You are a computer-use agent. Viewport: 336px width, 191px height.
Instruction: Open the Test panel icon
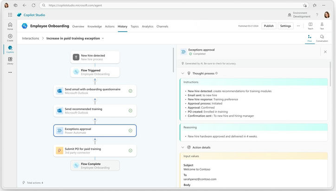(322, 25)
